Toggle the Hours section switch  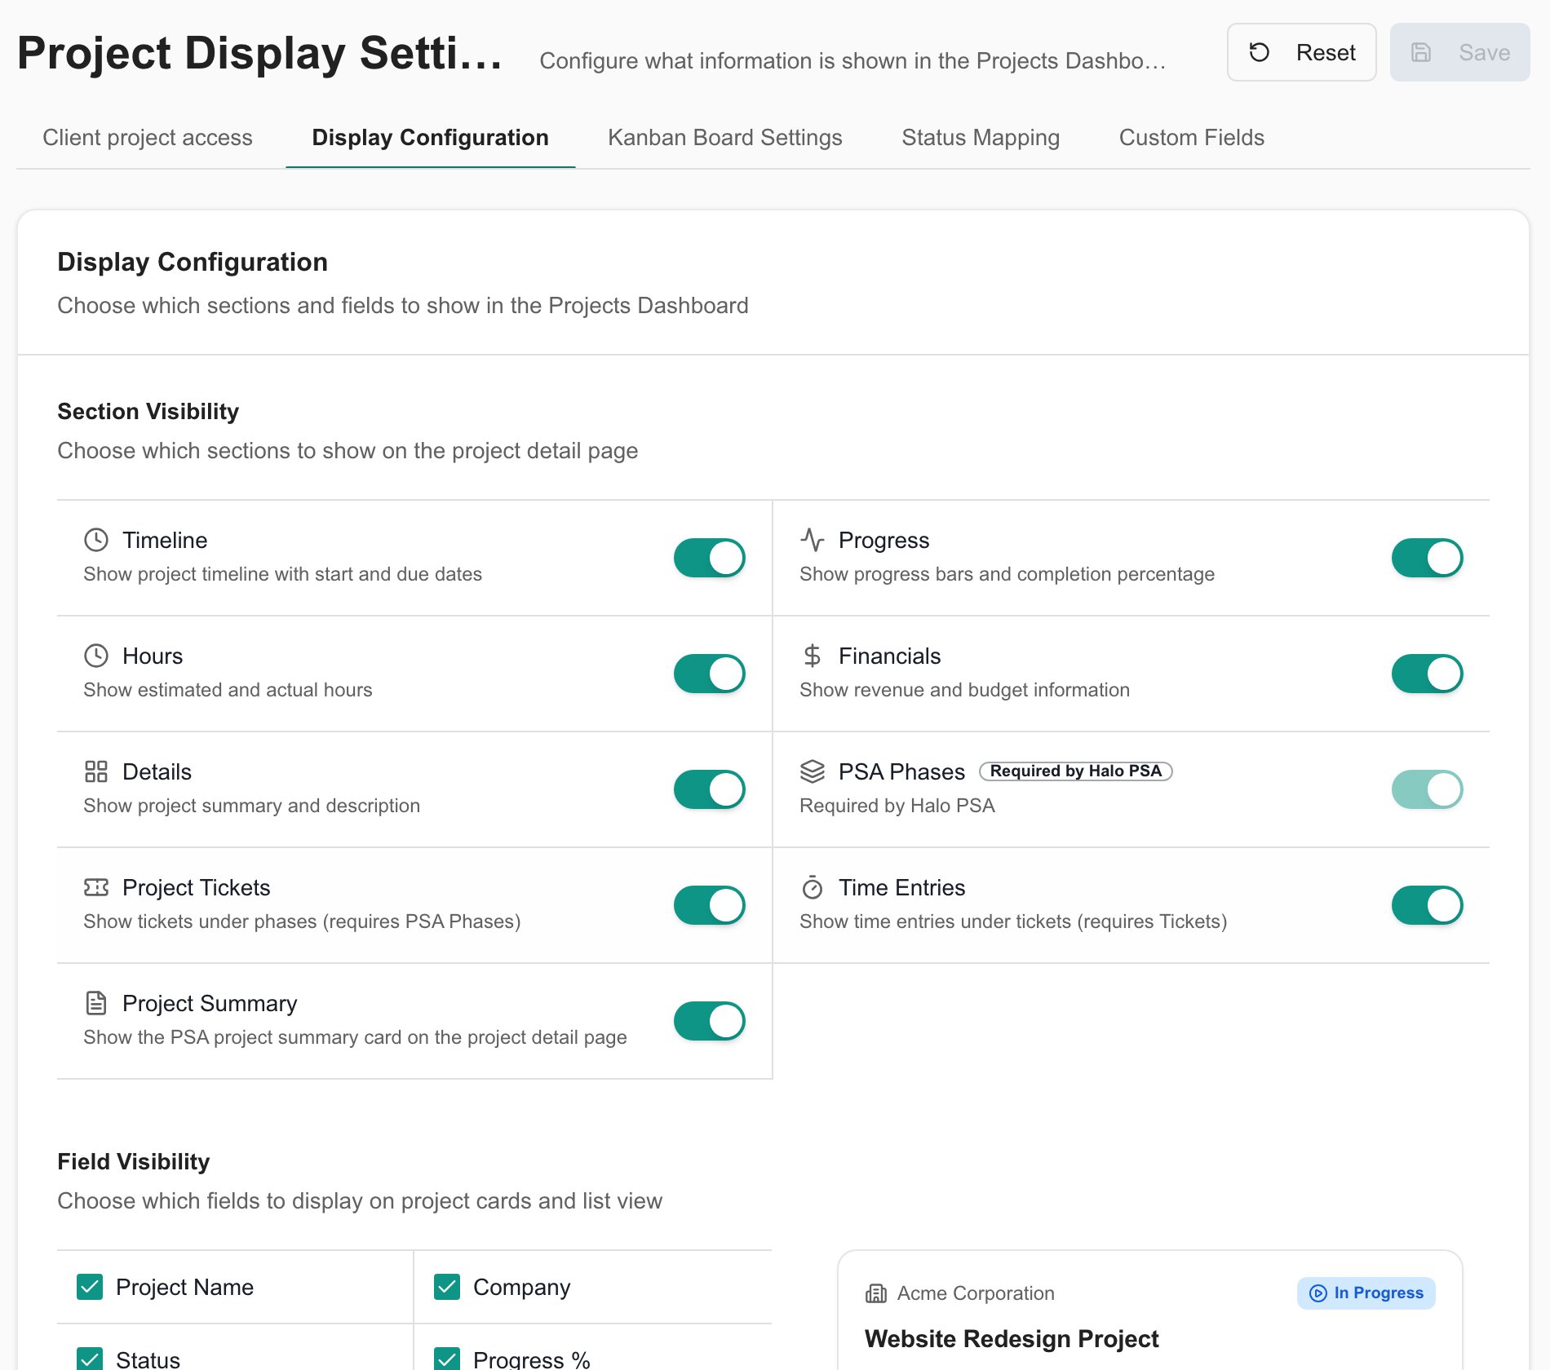click(x=709, y=674)
